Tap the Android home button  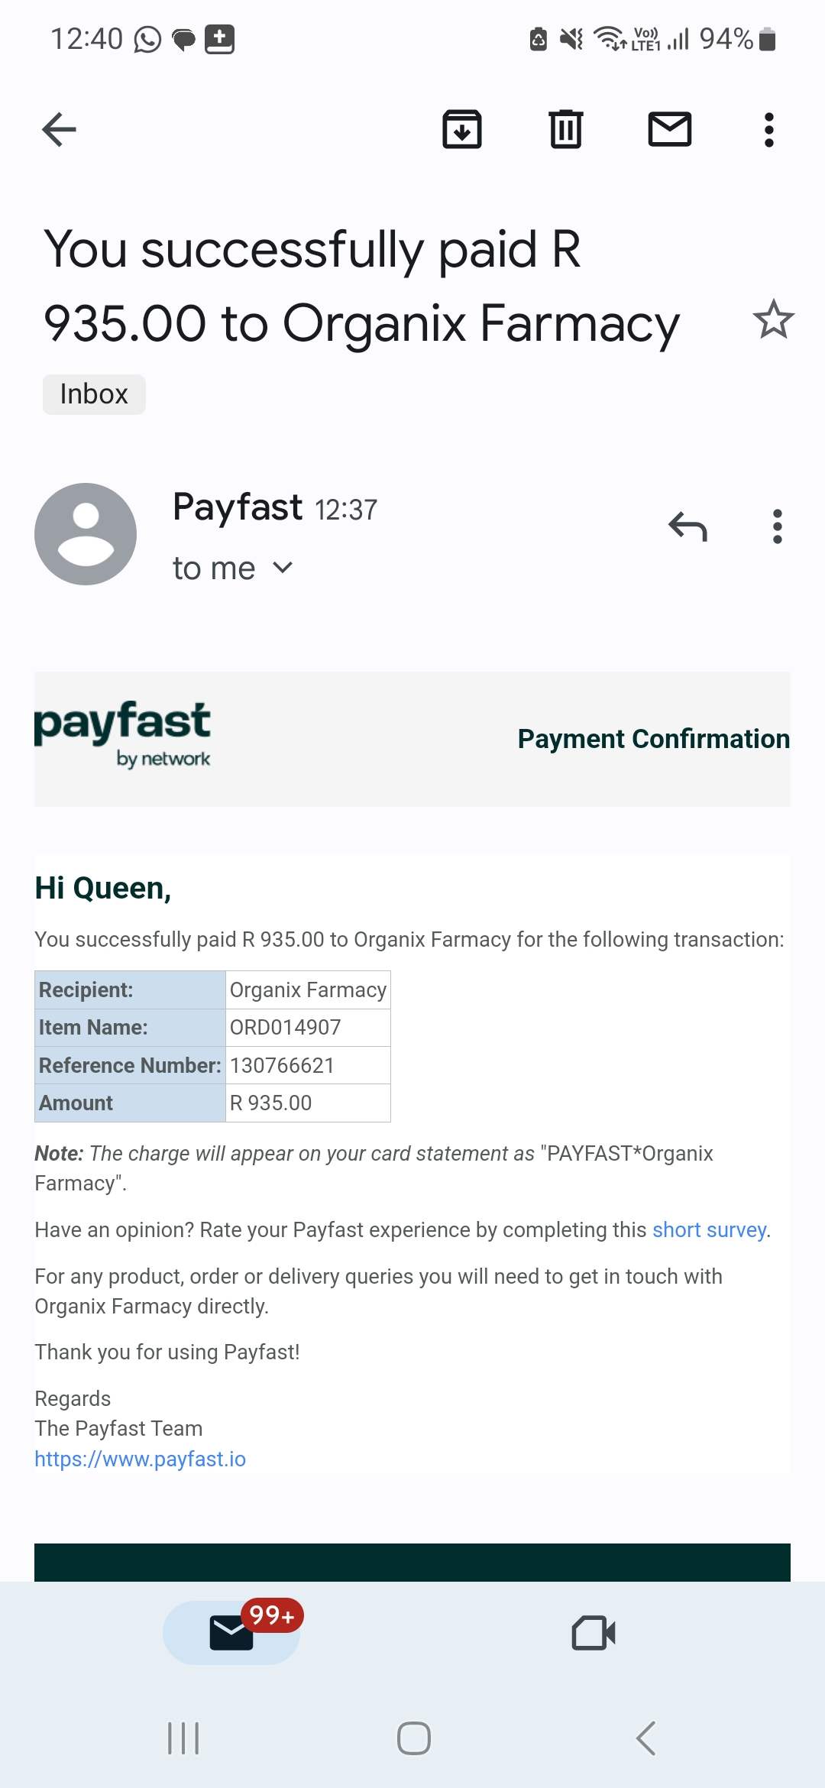(413, 1738)
